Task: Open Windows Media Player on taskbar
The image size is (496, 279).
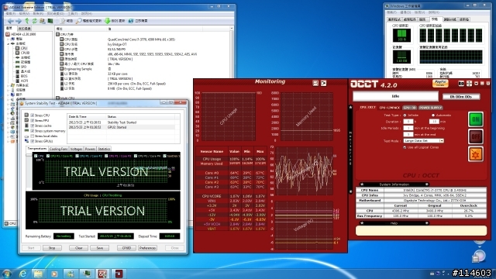Action: pyautogui.click(x=54, y=274)
